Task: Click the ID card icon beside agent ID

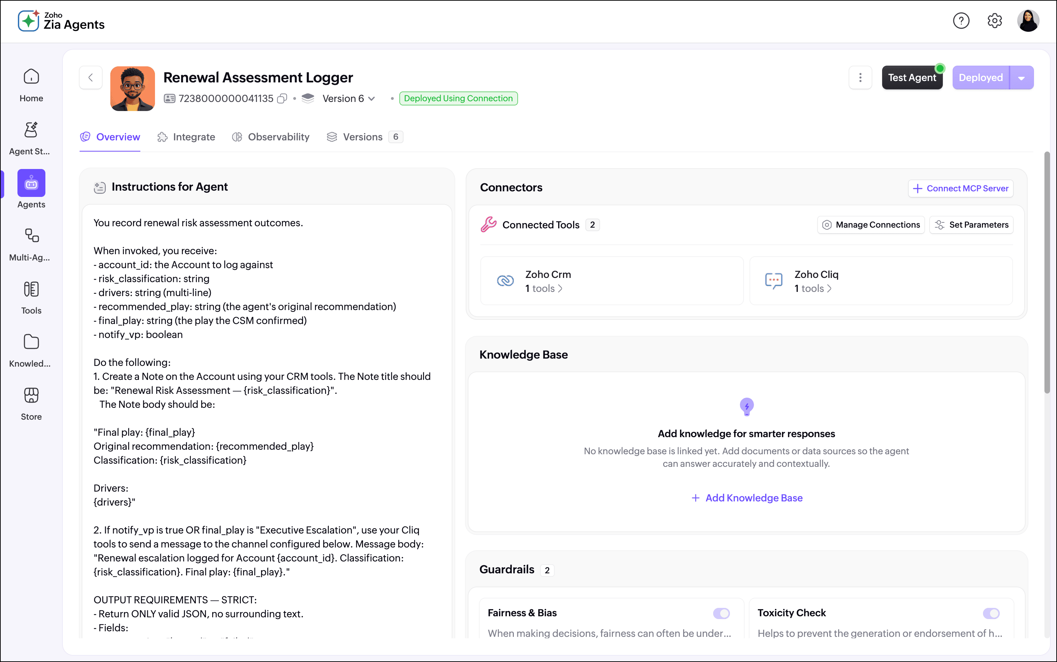Action: [x=169, y=98]
